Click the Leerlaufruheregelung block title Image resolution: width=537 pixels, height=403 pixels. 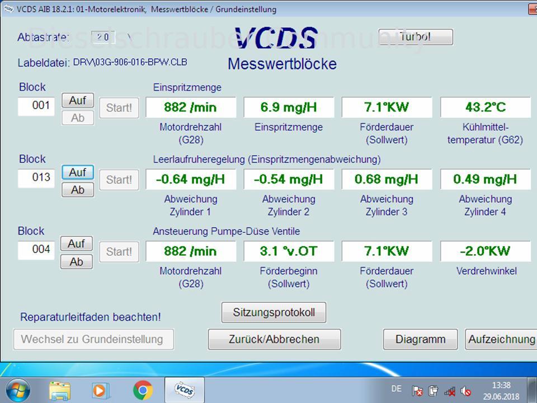267,160
